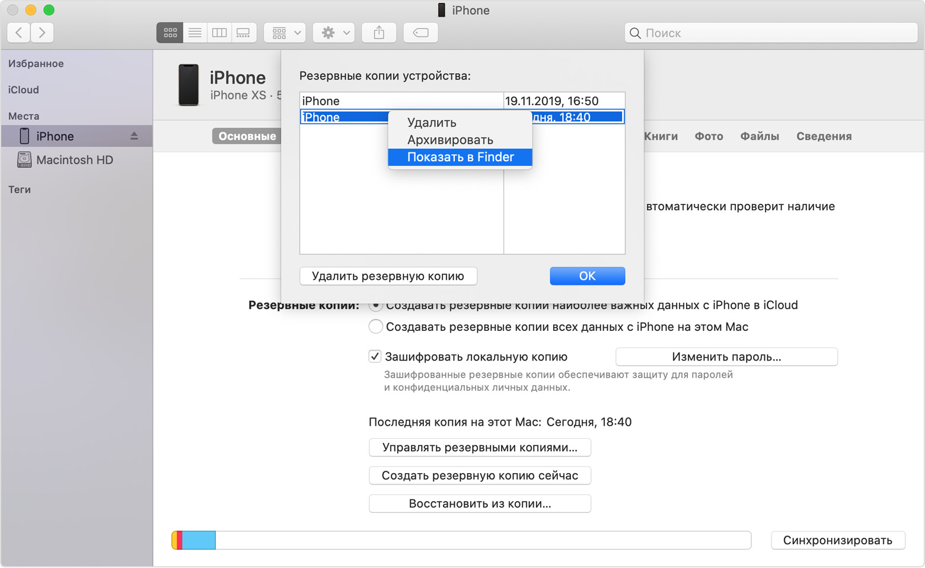Click the yellow segment of storage bar

tap(174, 540)
